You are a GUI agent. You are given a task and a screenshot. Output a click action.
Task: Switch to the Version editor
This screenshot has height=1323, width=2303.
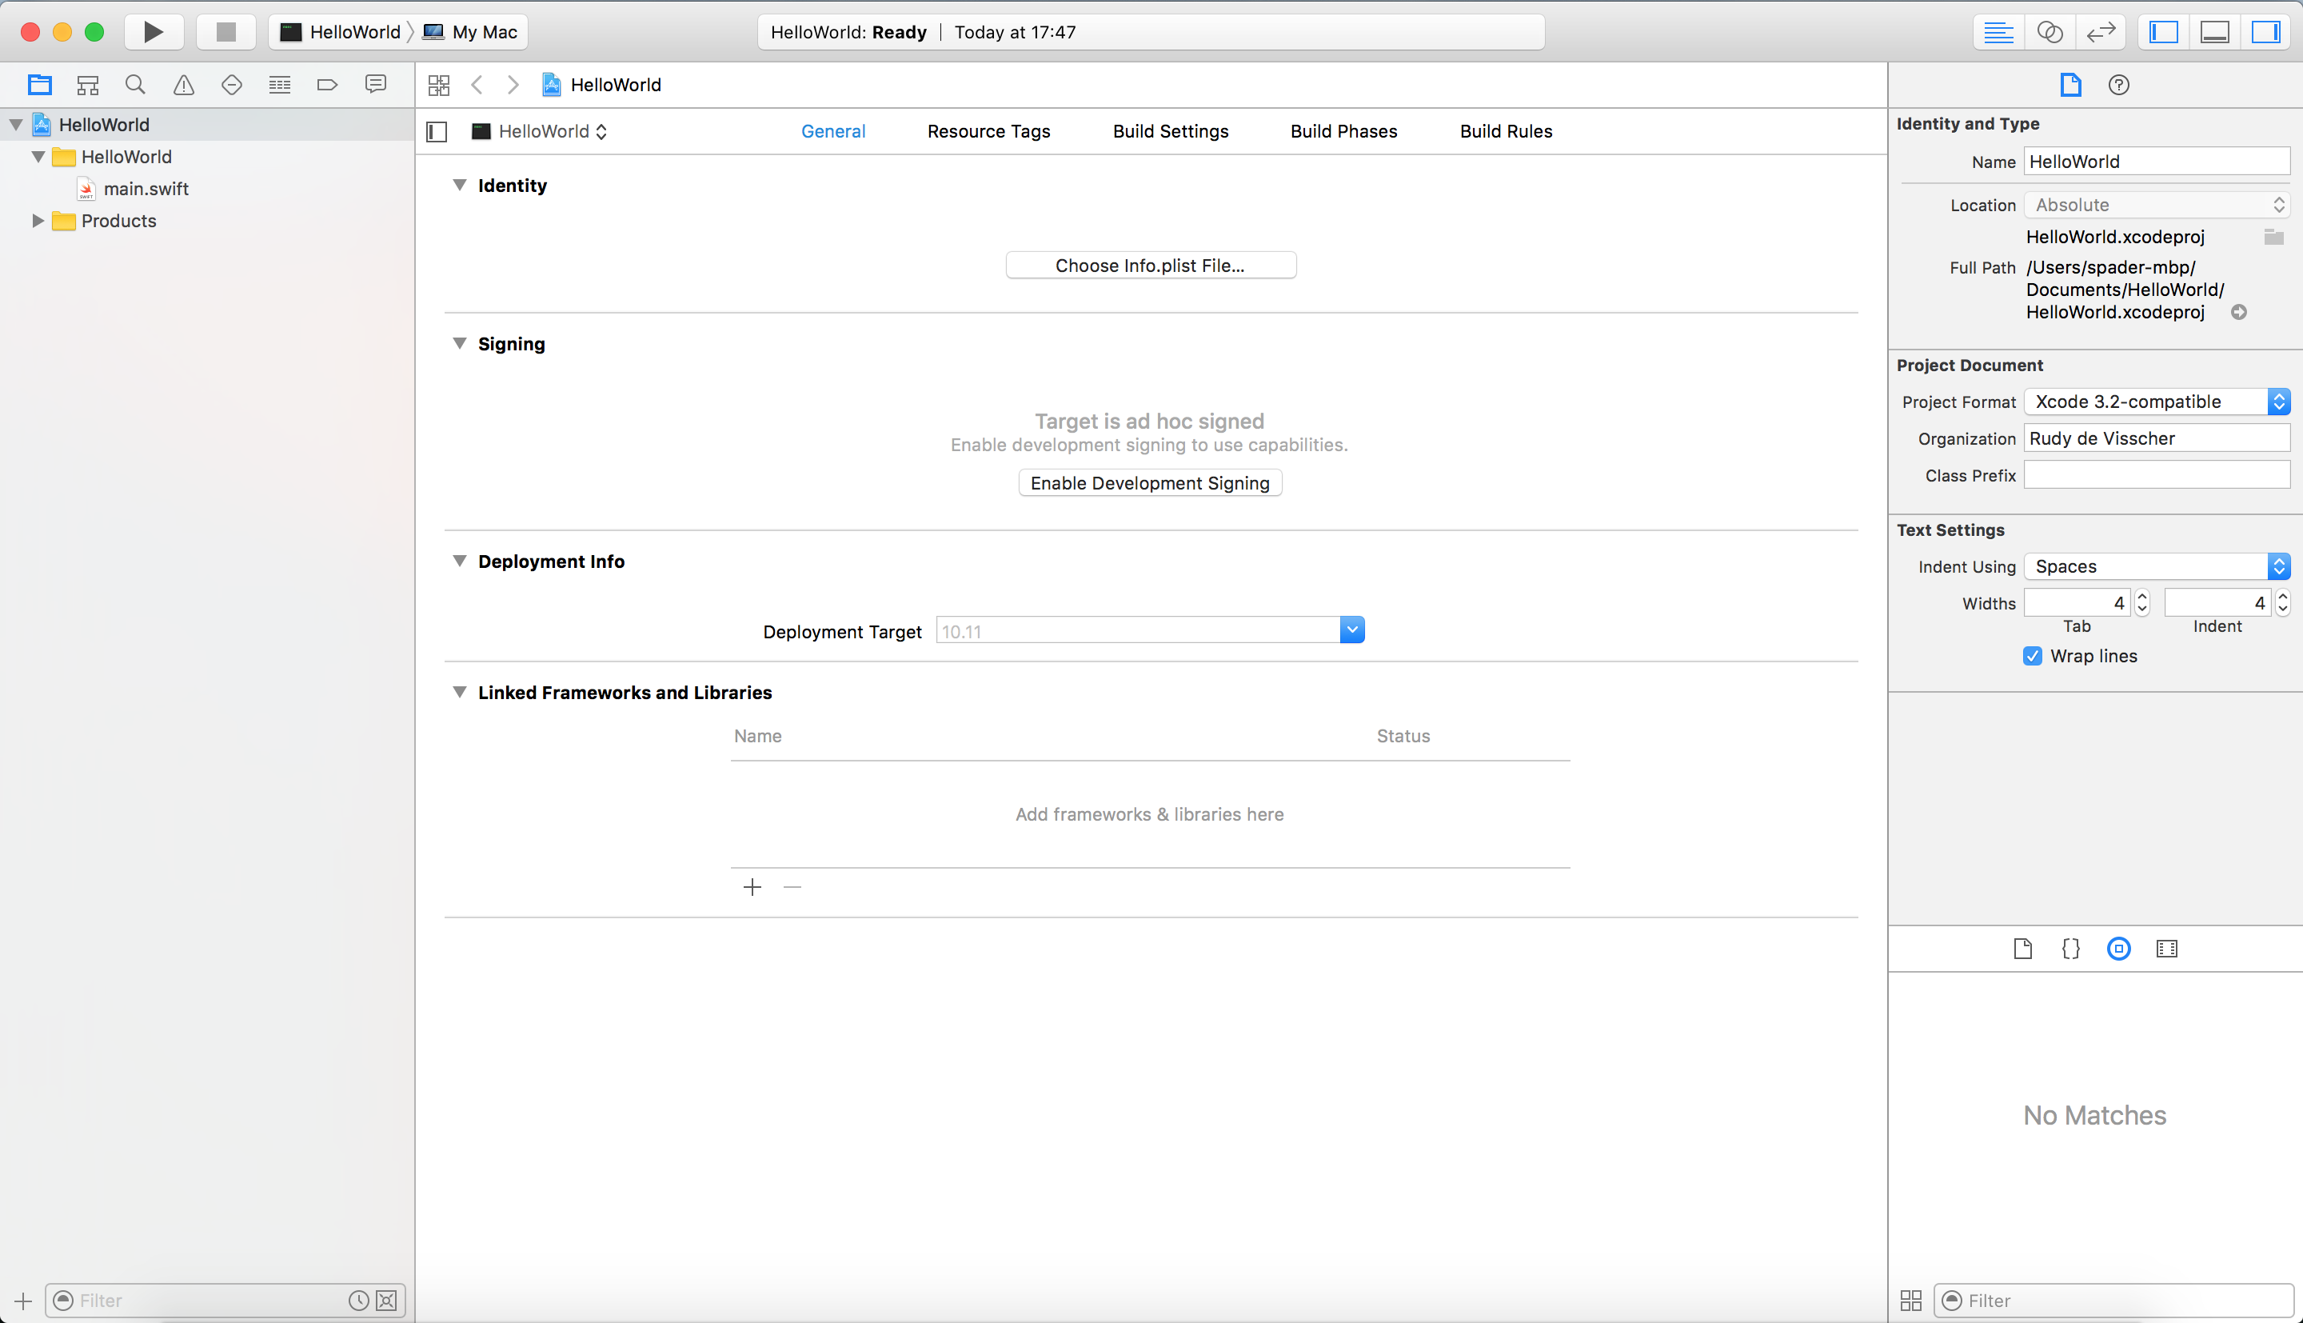2101,32
